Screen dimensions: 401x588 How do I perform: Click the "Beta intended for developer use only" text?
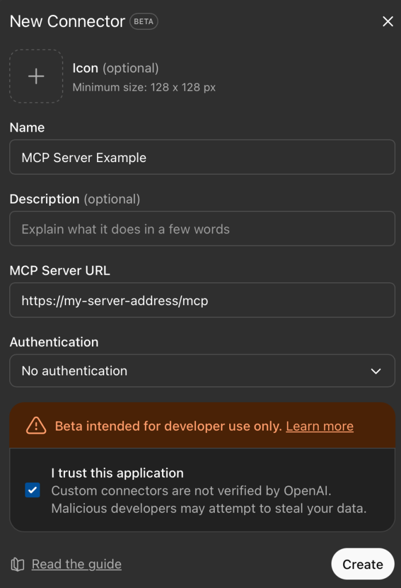click(168, 426)
